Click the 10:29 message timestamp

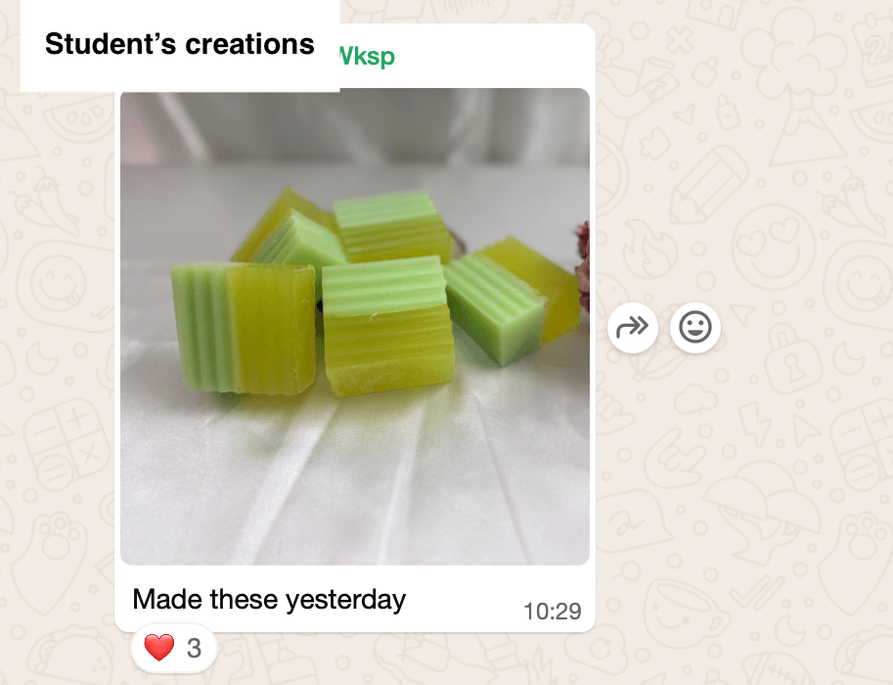[x=552, y=612]
